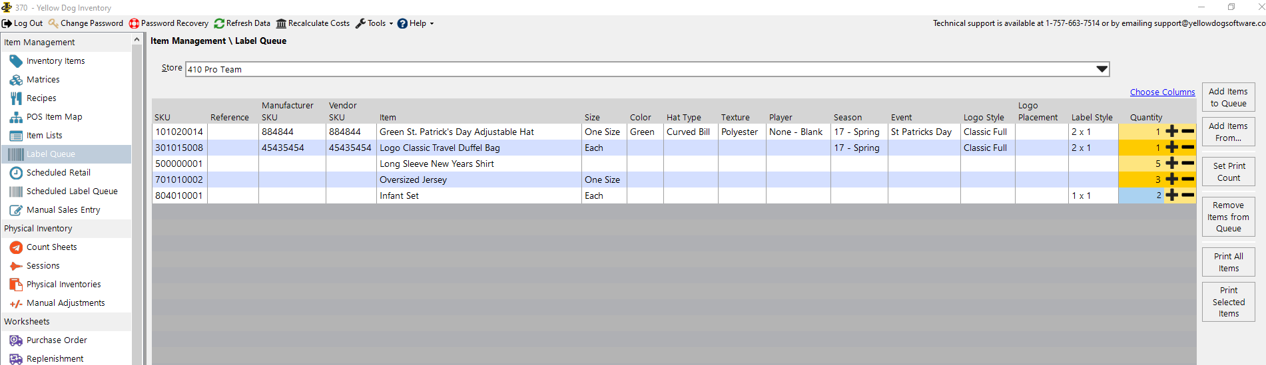Select Manual Sales Entry in sidebar
The image size is (1266, 365).
pyautogui.click(x=63, y=210)
